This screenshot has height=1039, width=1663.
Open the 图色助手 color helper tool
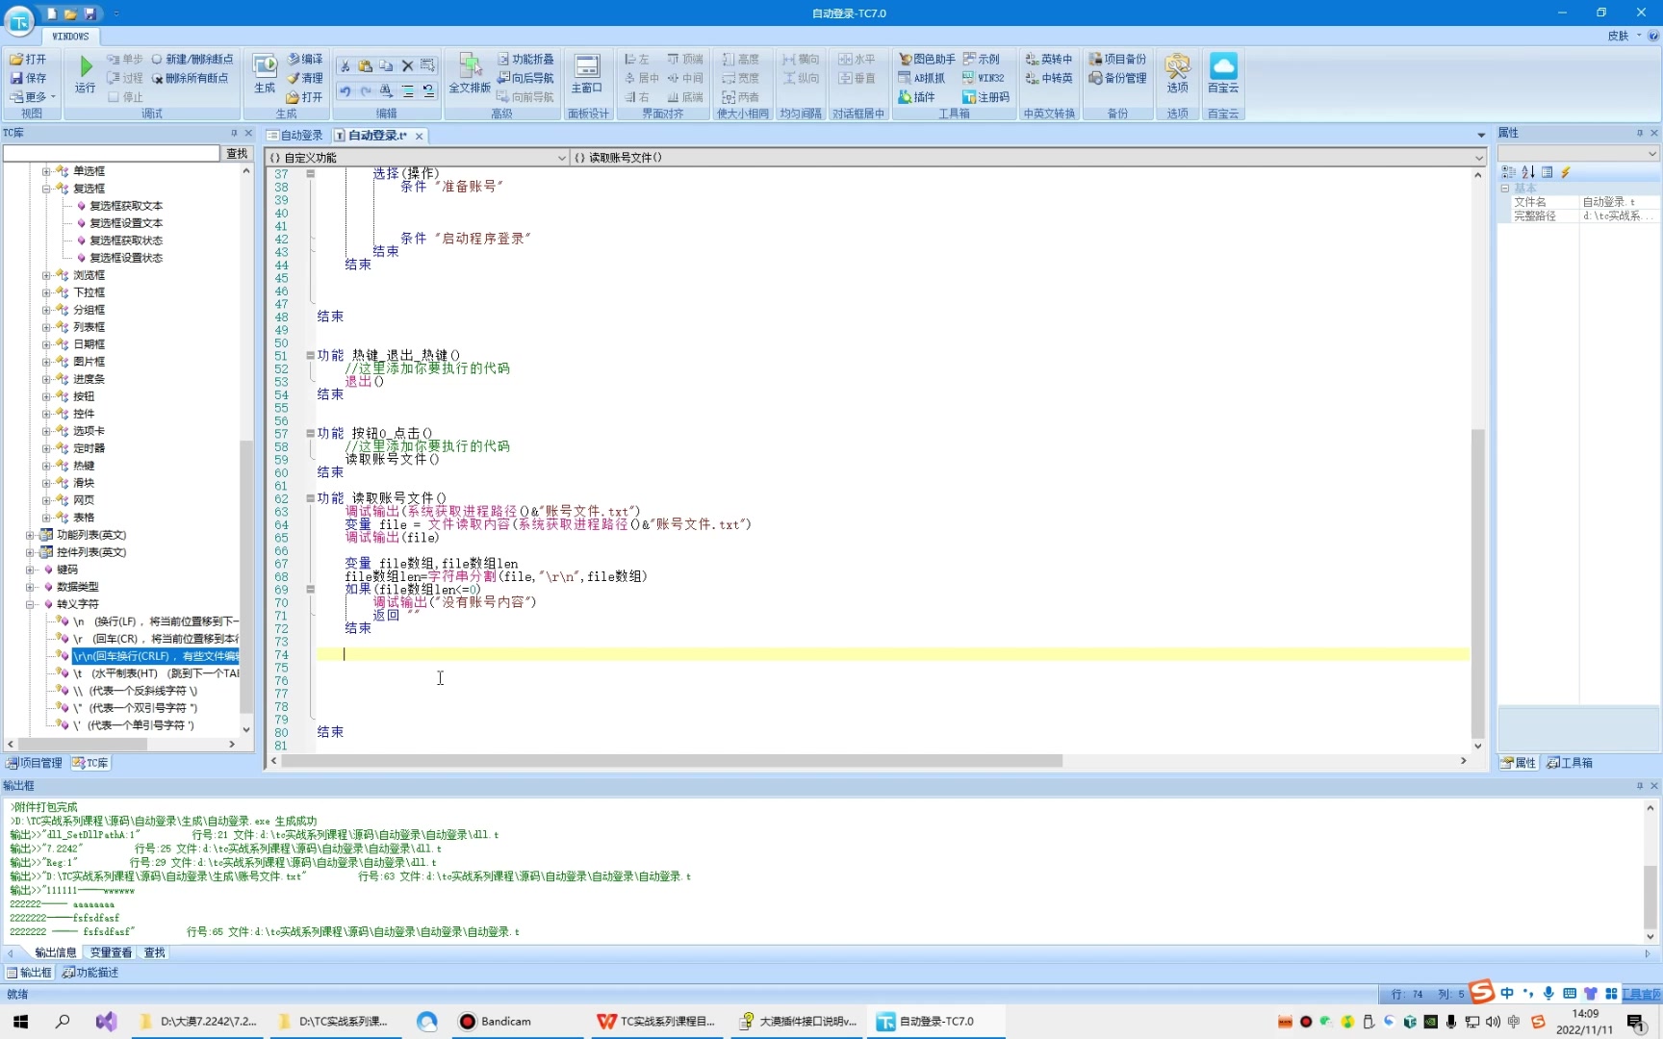927,59
